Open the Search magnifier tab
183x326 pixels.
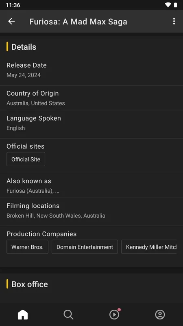click(68, 315)
